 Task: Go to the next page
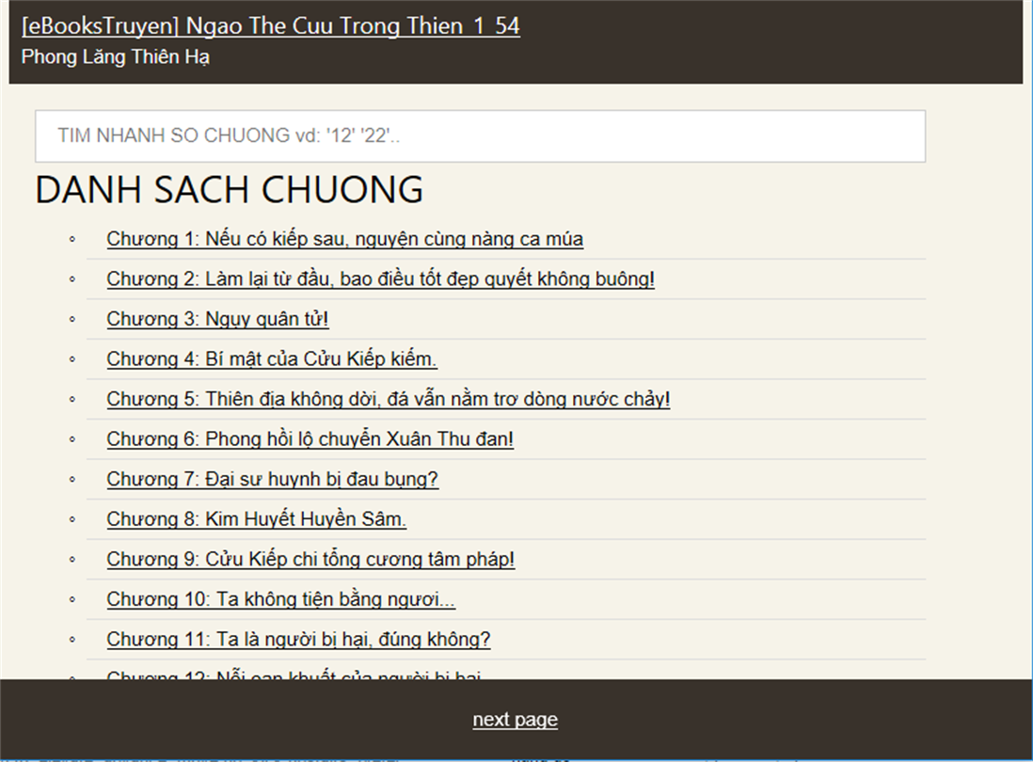click(515, 720)
